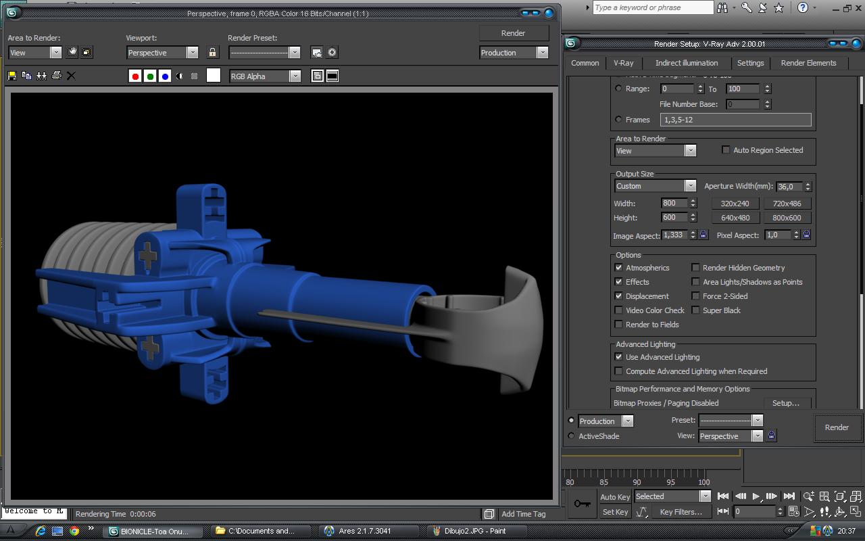Click the 720x486 preset button

787,204
